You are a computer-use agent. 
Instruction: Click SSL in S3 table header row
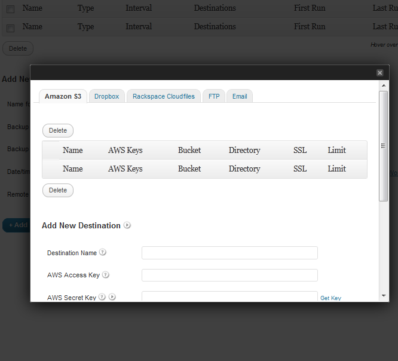[300, 150]
